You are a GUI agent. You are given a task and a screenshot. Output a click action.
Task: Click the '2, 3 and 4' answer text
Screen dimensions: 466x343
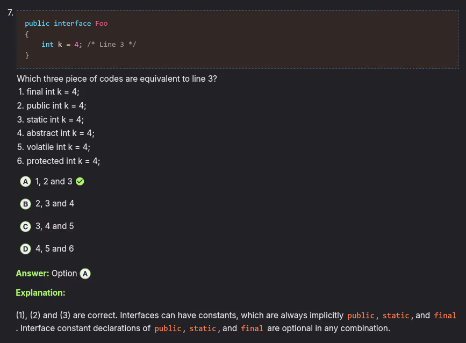click(x=55, y=204)
